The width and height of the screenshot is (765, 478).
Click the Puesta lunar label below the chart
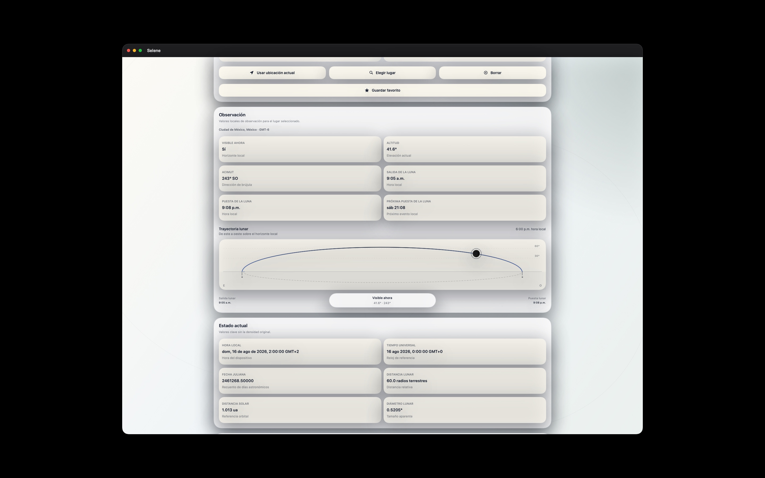coord(537,298)
